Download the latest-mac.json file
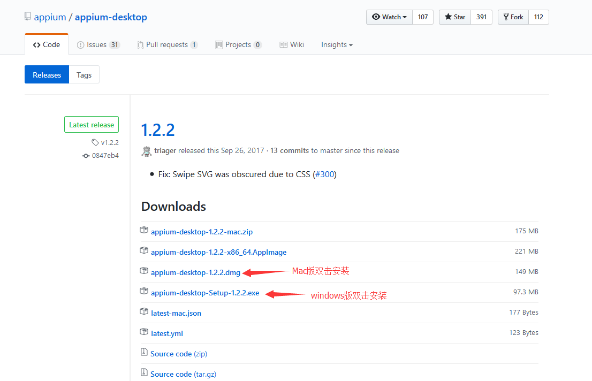Image resolution: width=592 pixels, height=381 pixels. (176, 314)
